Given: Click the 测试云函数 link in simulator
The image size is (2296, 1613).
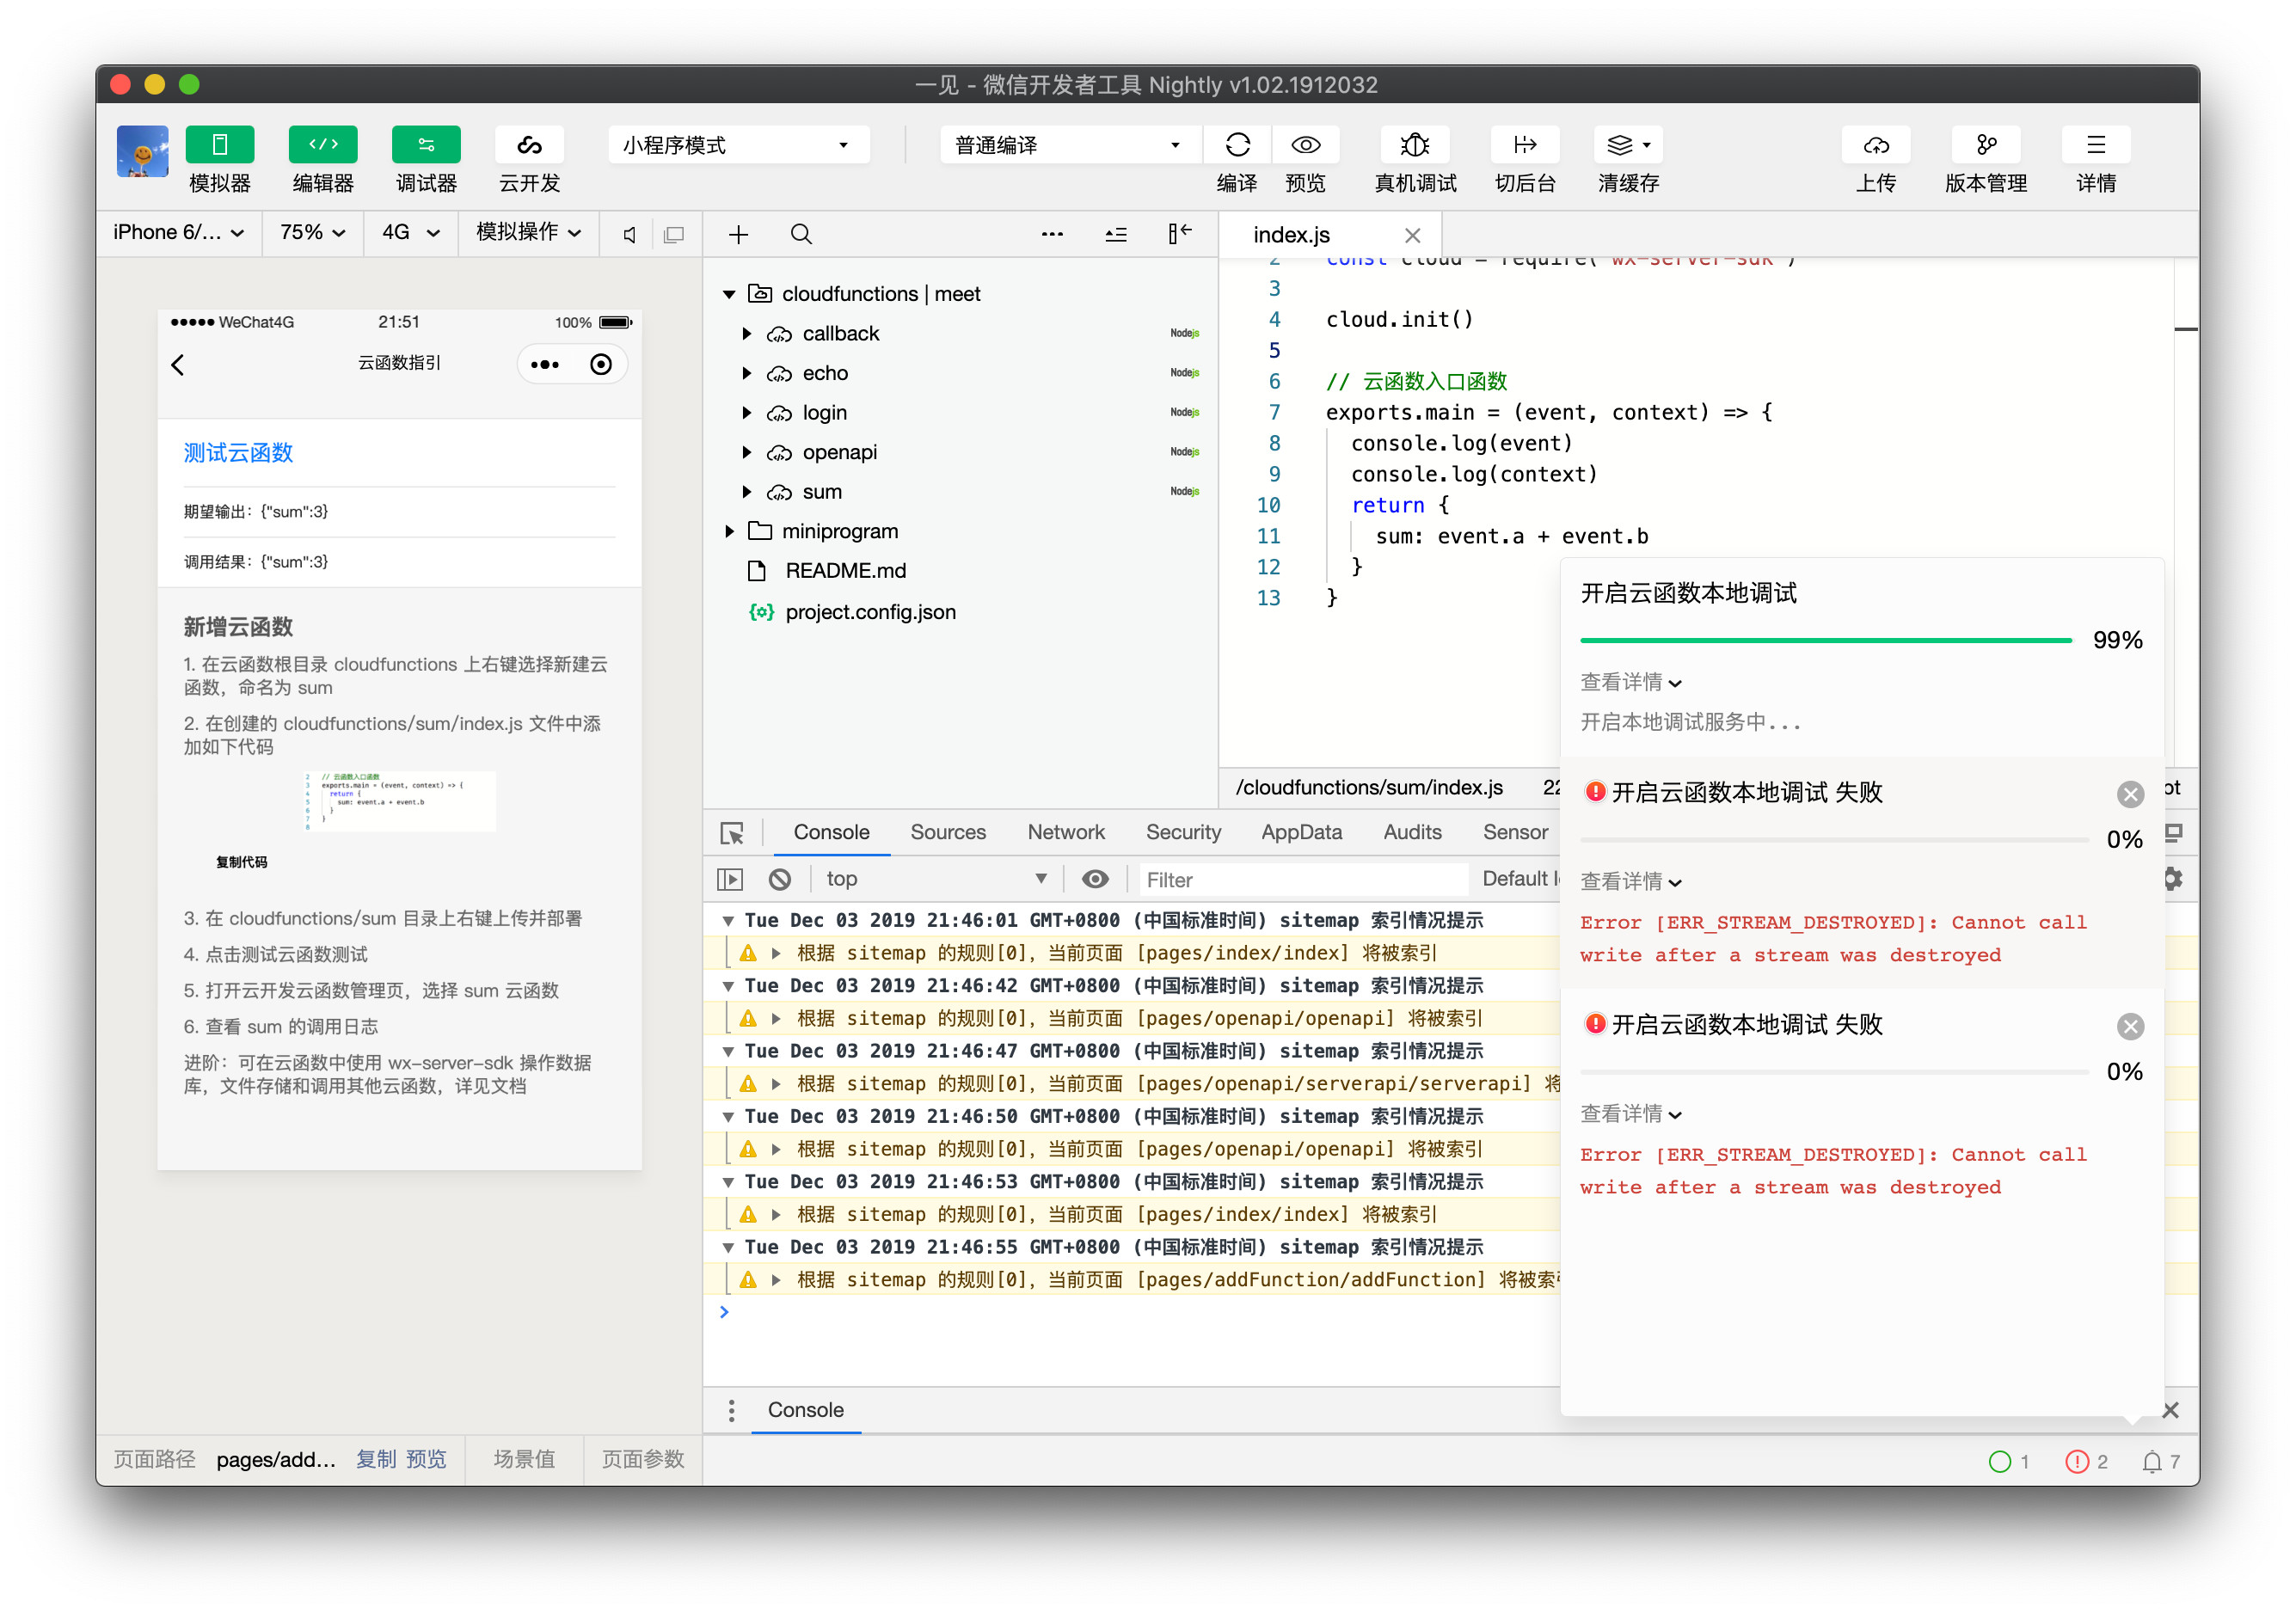Looking at the screenshot, I should click(238, 453).
